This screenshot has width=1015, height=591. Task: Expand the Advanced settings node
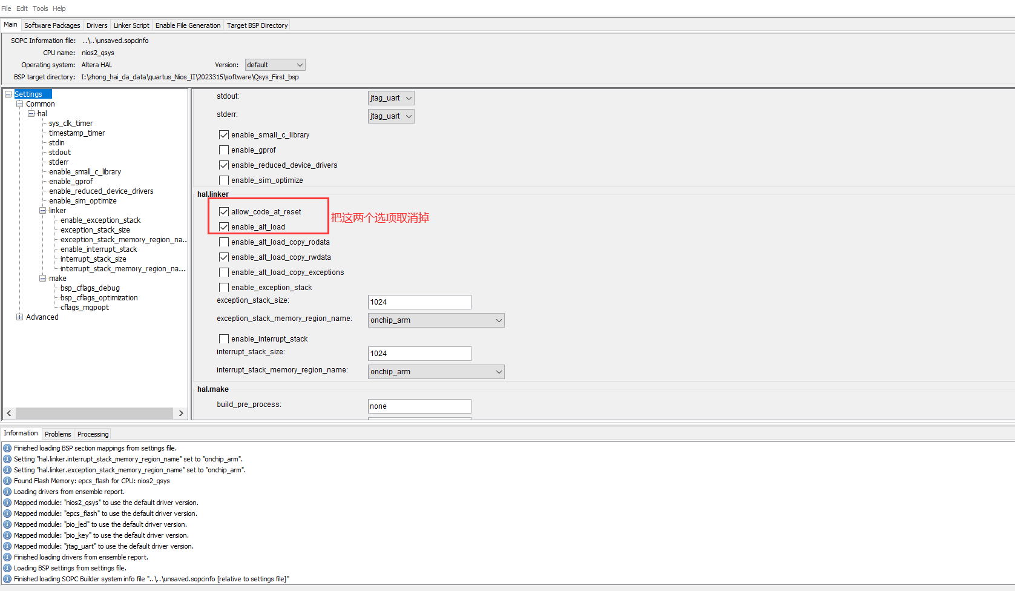tap(20, 317)
